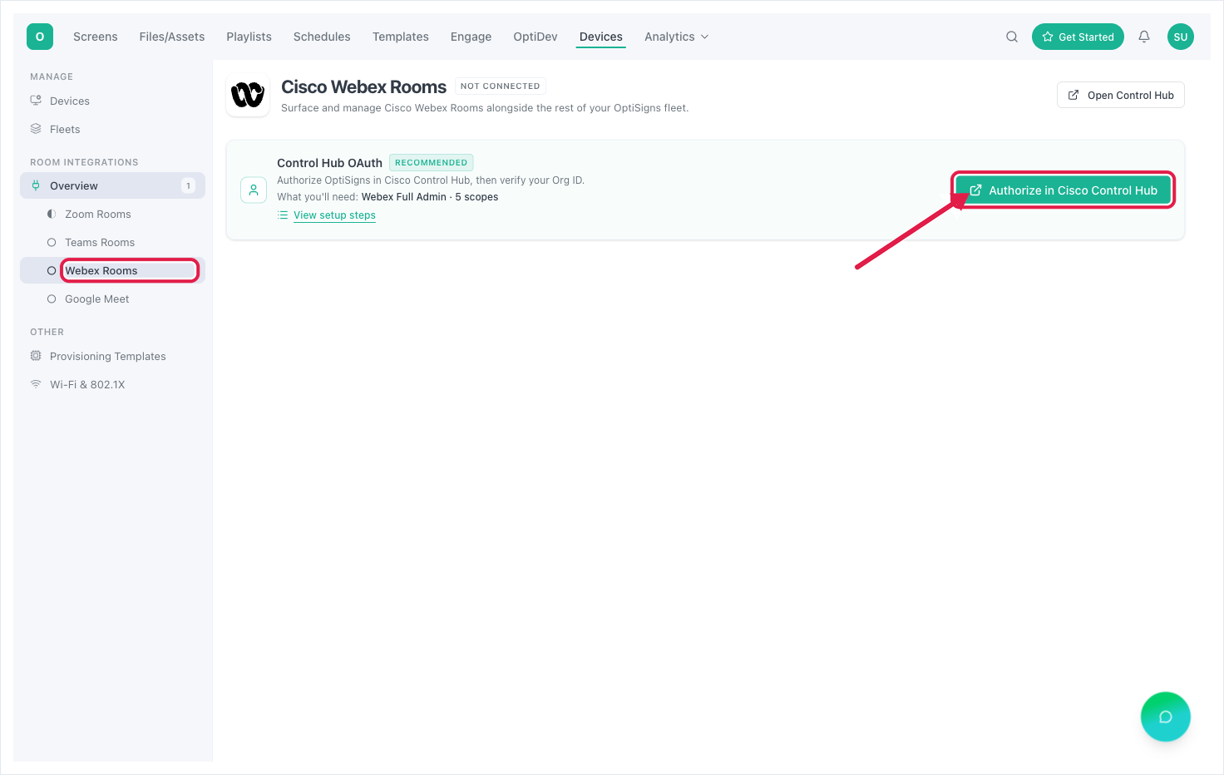Viewport: 1224px width, 775px height.
Task: Open the Schedules tab
Action: [322, 37]
